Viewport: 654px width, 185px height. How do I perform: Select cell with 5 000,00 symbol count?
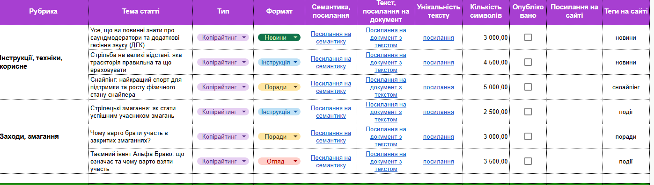coord(486,87)
